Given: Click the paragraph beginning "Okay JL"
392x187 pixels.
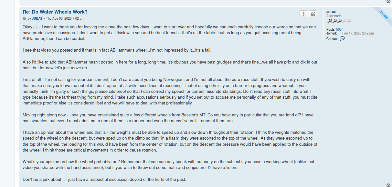Looking at the screenshot, I should coord(169,33).
